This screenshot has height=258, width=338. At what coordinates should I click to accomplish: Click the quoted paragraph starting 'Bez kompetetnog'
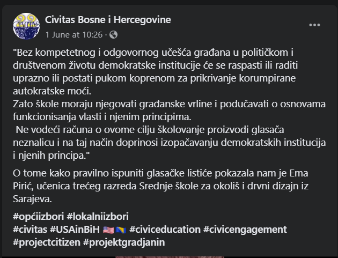155,72
